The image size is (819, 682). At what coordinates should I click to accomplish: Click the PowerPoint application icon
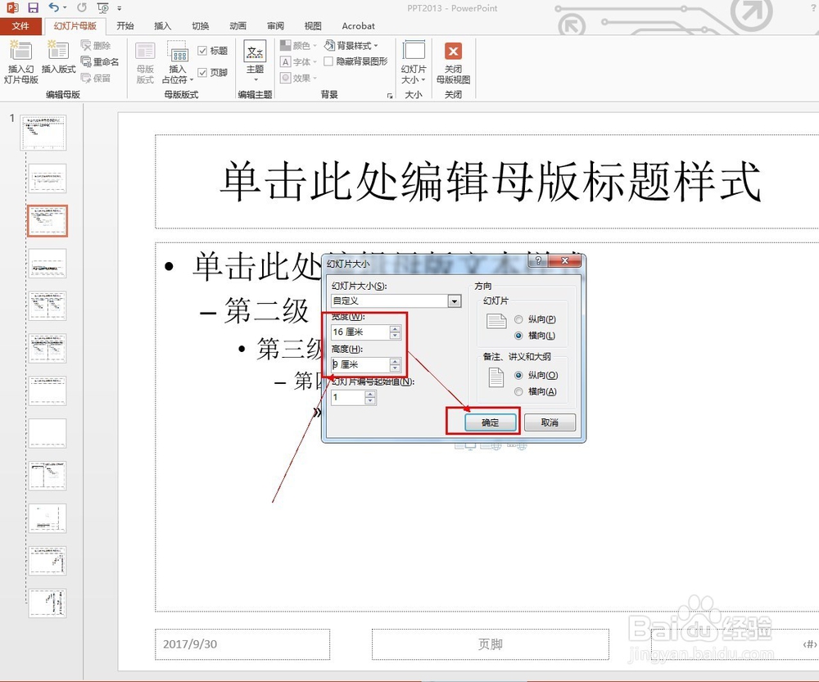pos(12,8)
